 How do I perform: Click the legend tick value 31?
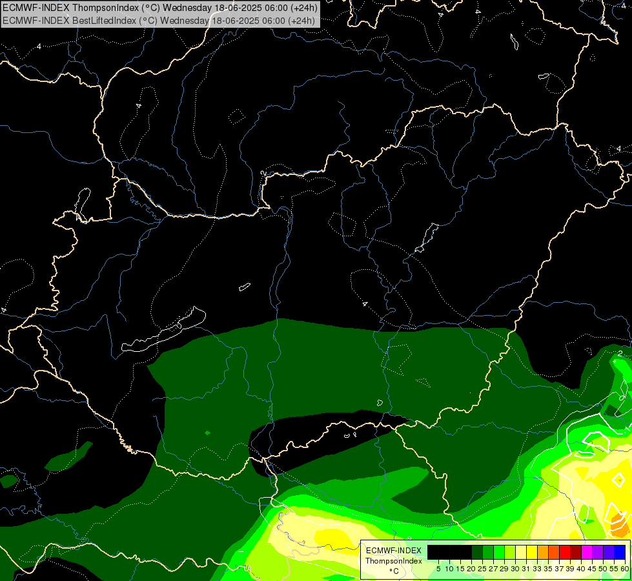point(526,569)
